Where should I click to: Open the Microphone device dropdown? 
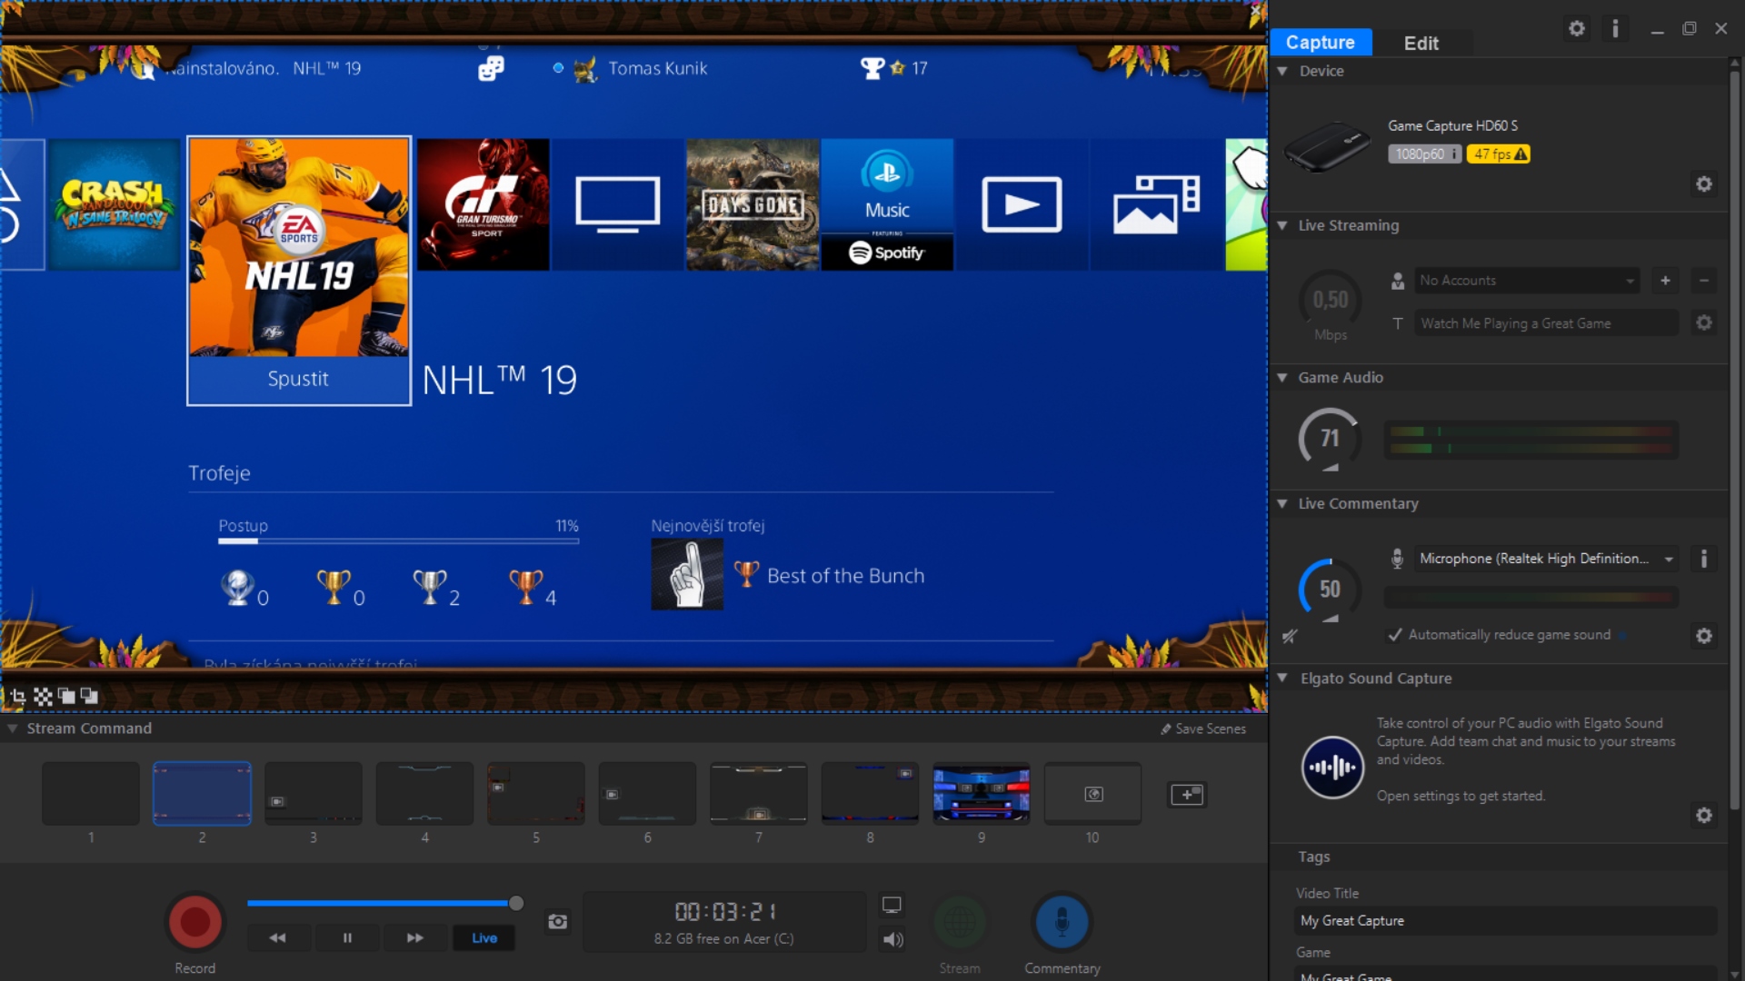pos(1545,559)
